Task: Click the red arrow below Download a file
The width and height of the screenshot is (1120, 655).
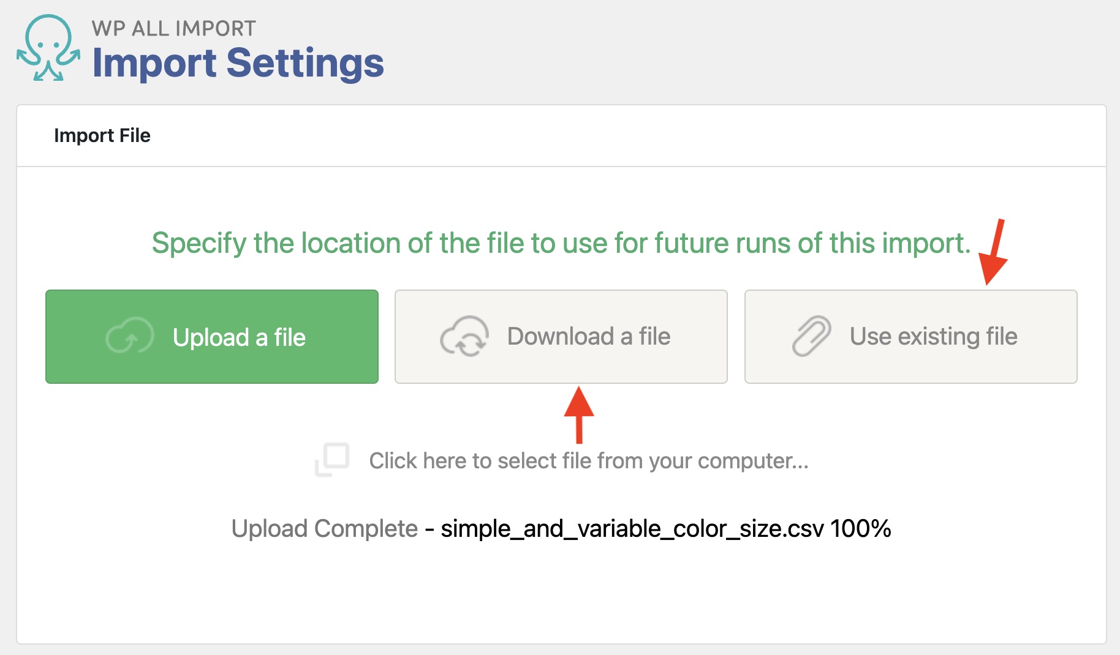Action: coord(579,415)
